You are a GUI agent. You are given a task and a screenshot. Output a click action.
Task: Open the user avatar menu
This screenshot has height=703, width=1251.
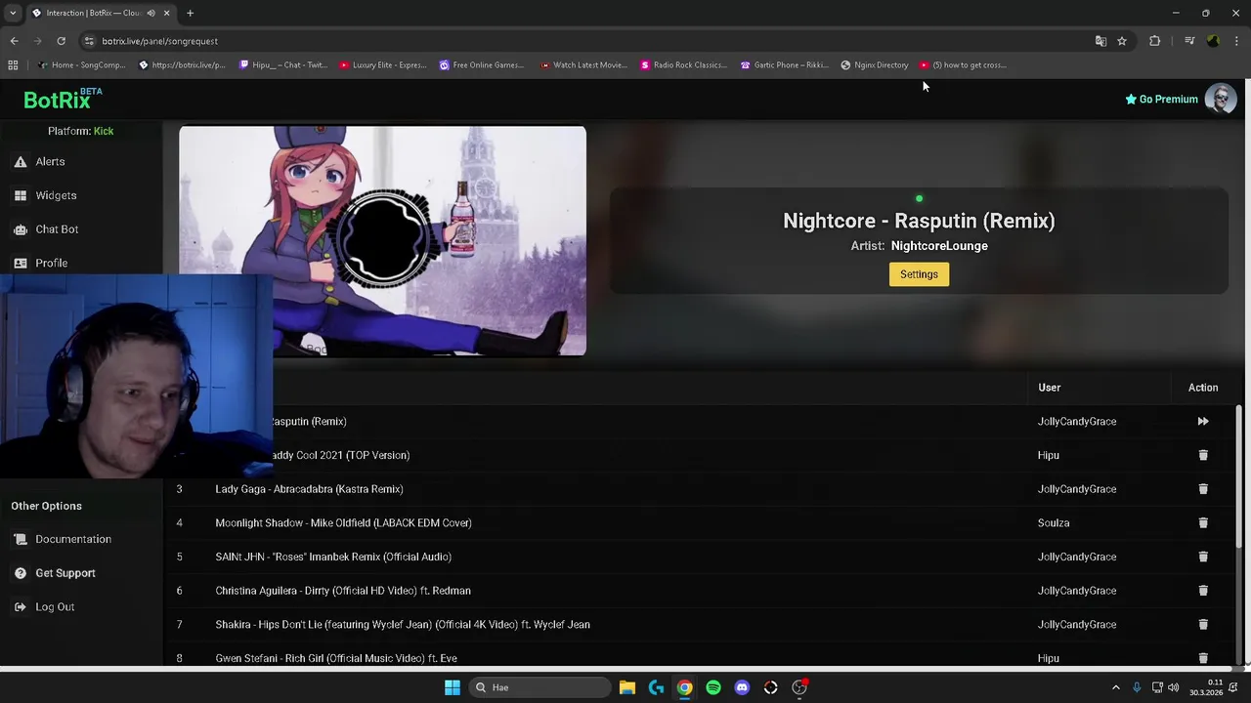1221,99
